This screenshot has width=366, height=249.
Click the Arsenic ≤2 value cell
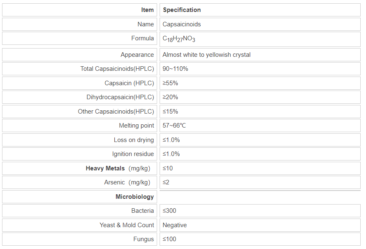(x=166, y=182)
